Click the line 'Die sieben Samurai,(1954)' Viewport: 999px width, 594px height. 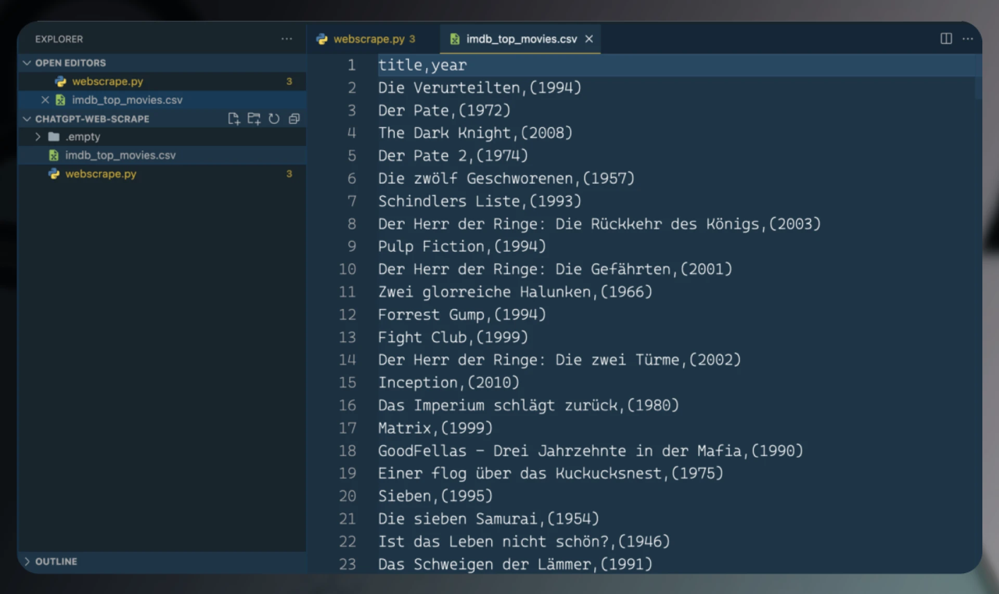tap(488, 519)
